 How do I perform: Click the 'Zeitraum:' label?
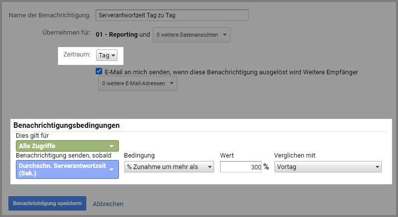click(x=77, y=54)
